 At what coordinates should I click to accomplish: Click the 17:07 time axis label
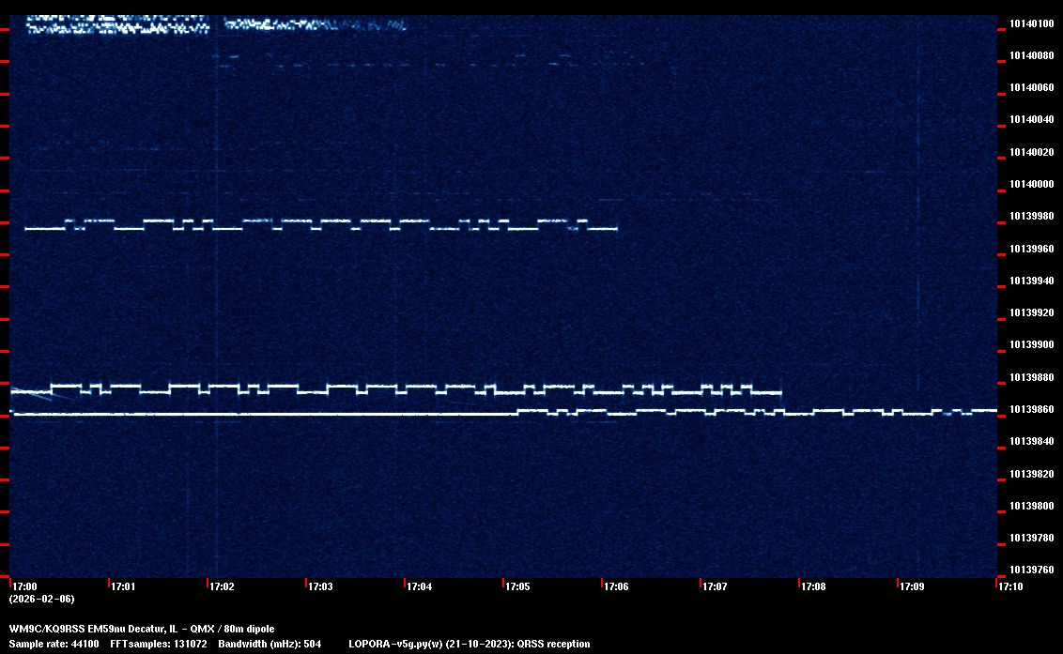click(715, 586)
